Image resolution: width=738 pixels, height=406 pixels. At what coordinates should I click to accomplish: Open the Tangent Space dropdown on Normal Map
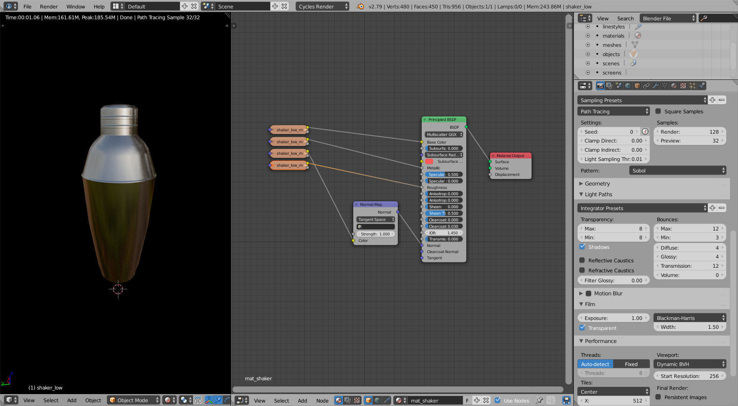point(376,219)
